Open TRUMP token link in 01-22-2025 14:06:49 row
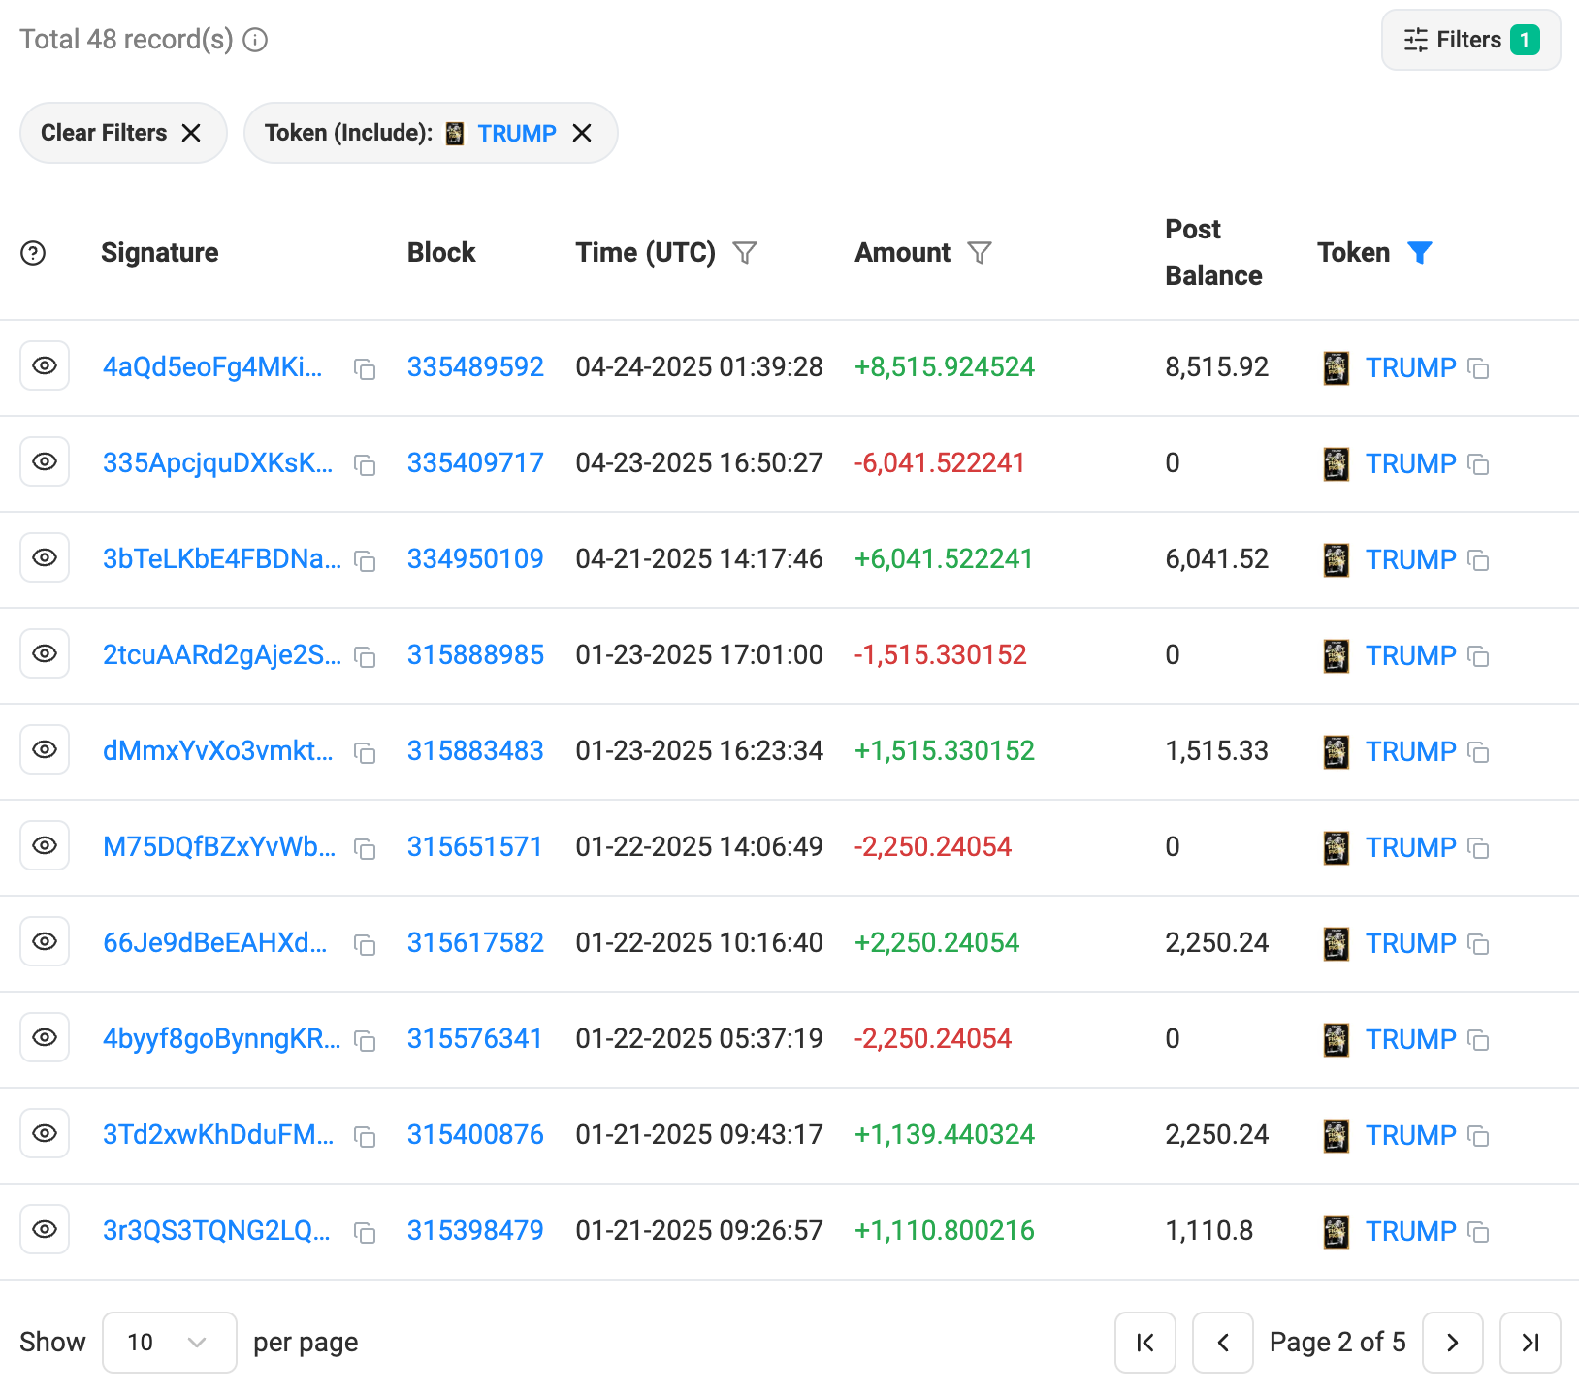This screenshot has width=1579, height=1392. 1410,848
